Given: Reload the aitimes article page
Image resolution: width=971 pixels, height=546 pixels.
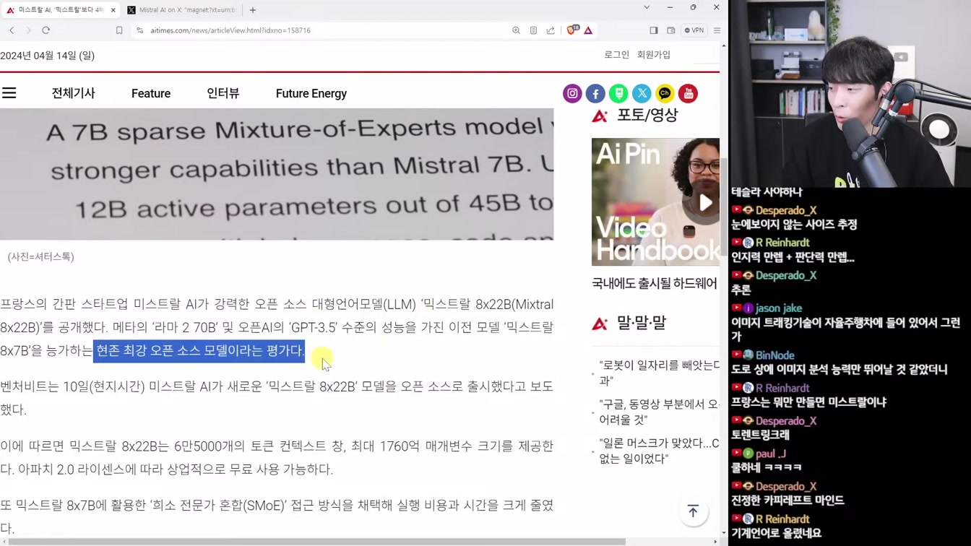Looking at the screenshot, I should [46, 30].
